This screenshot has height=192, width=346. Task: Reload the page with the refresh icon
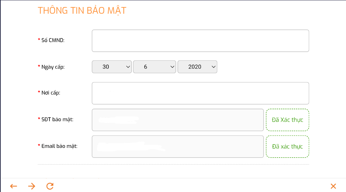(50, 186)
